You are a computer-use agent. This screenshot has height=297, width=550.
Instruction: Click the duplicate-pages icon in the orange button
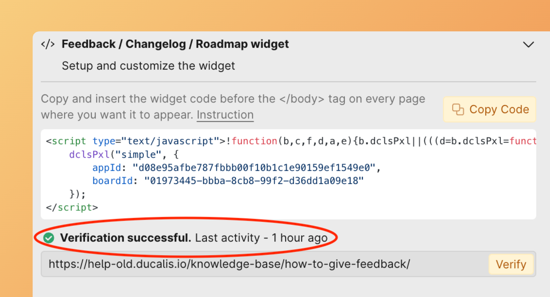coord(458,109)
